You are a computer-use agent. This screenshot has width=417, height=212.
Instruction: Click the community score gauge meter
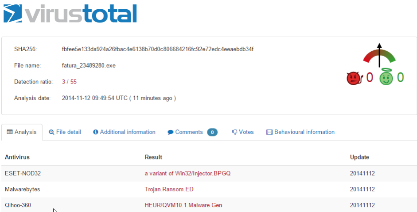pos(379,55)
